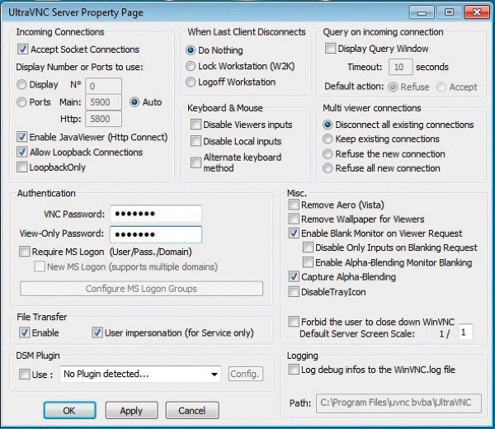The image size is (495, 429).
Task: Click the Http port 5800 field
Action: [104, 119]
